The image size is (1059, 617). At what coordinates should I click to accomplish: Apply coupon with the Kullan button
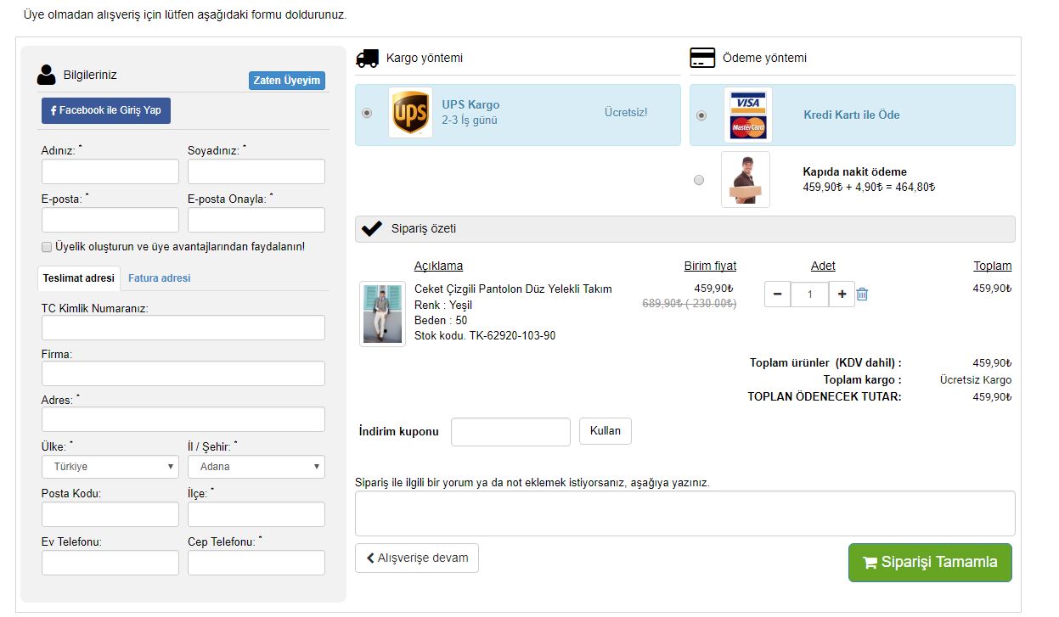click(x=606, y=431)
